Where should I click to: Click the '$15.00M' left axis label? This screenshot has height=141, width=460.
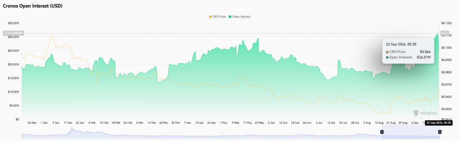[x=13, y=78]
